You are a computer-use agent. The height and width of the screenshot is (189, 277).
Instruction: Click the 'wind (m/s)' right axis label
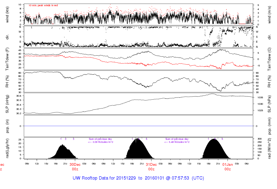coord(269,15)
